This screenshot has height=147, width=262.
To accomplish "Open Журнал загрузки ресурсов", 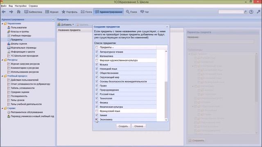I will coord(25,64).
